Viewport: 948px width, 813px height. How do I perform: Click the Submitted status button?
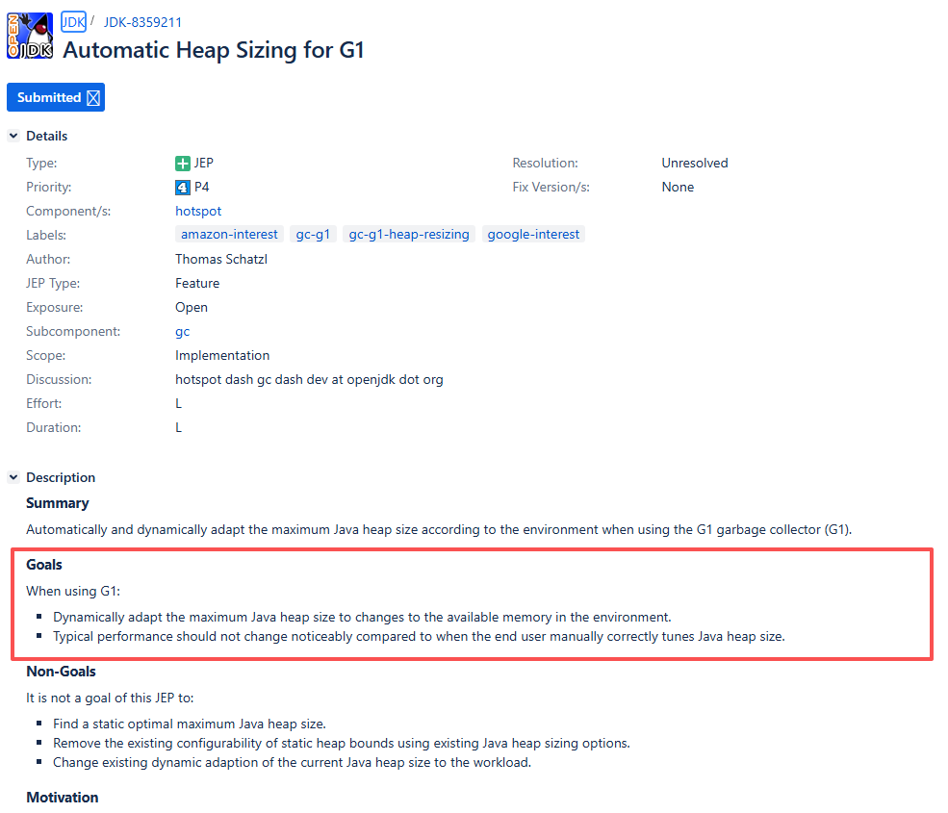point(49,97)
